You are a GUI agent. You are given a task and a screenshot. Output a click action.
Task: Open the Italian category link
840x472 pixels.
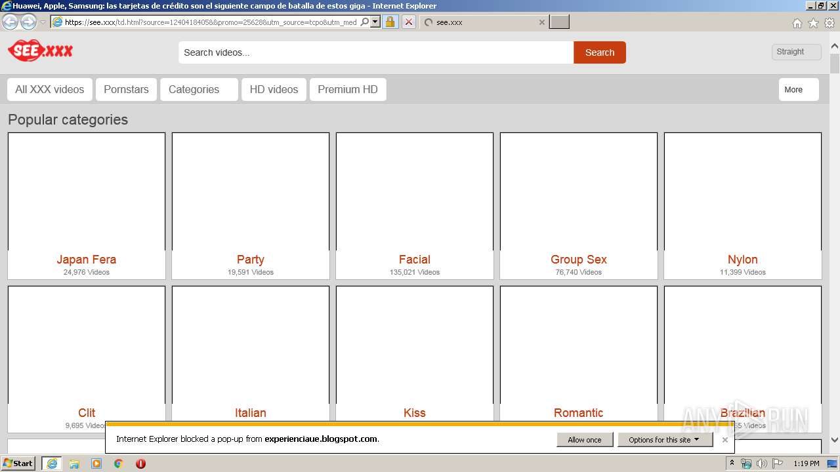pyautogui.click(x=251, y=413)
